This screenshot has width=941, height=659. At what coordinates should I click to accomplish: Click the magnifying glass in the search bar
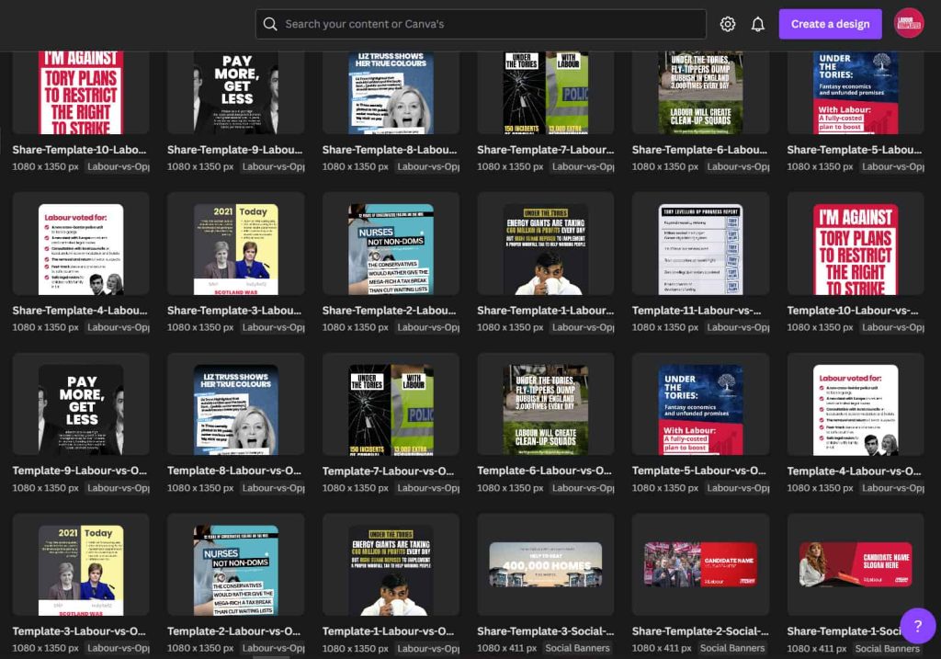click(270, 24)
